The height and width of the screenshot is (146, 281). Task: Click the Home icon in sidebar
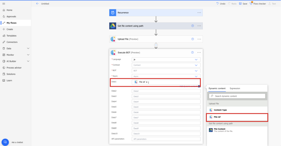4,10
